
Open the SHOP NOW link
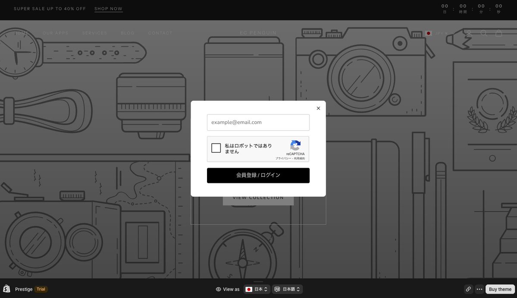(108, 8)
